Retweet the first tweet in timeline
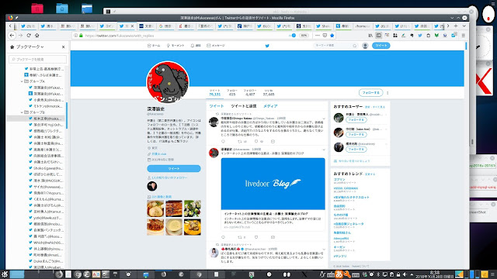497x279 pixels. point(240,141)
